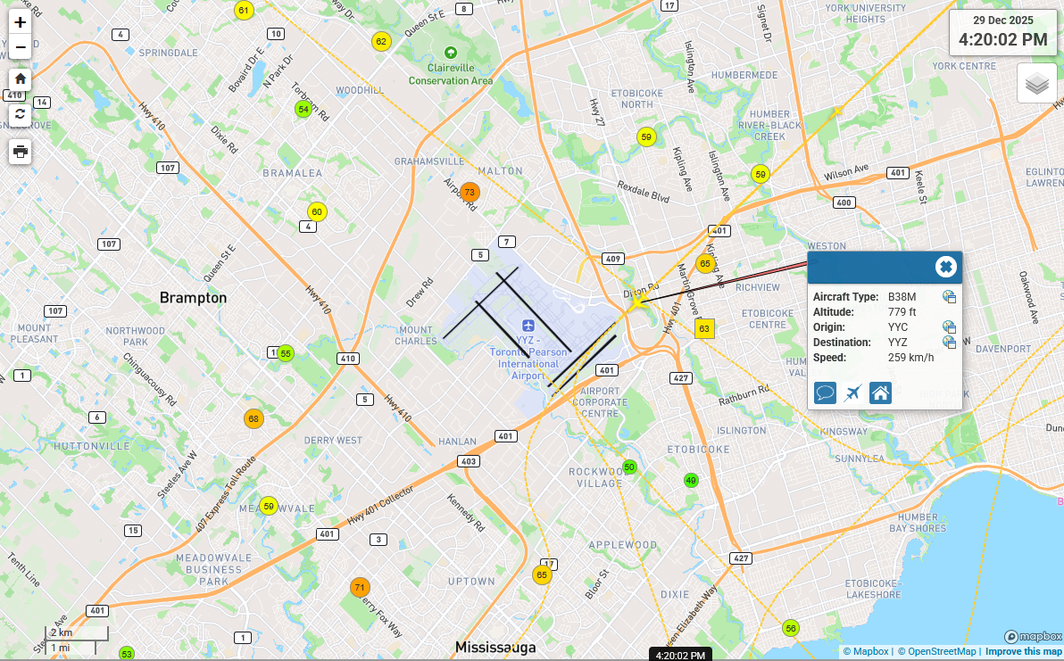Click the home button in aircraft popup
Viewport: 1064px width, 661px height.
coord(880,392)
